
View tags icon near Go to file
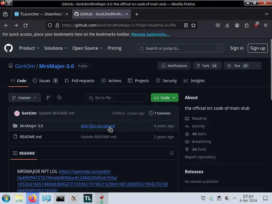(x=59, y=97)
